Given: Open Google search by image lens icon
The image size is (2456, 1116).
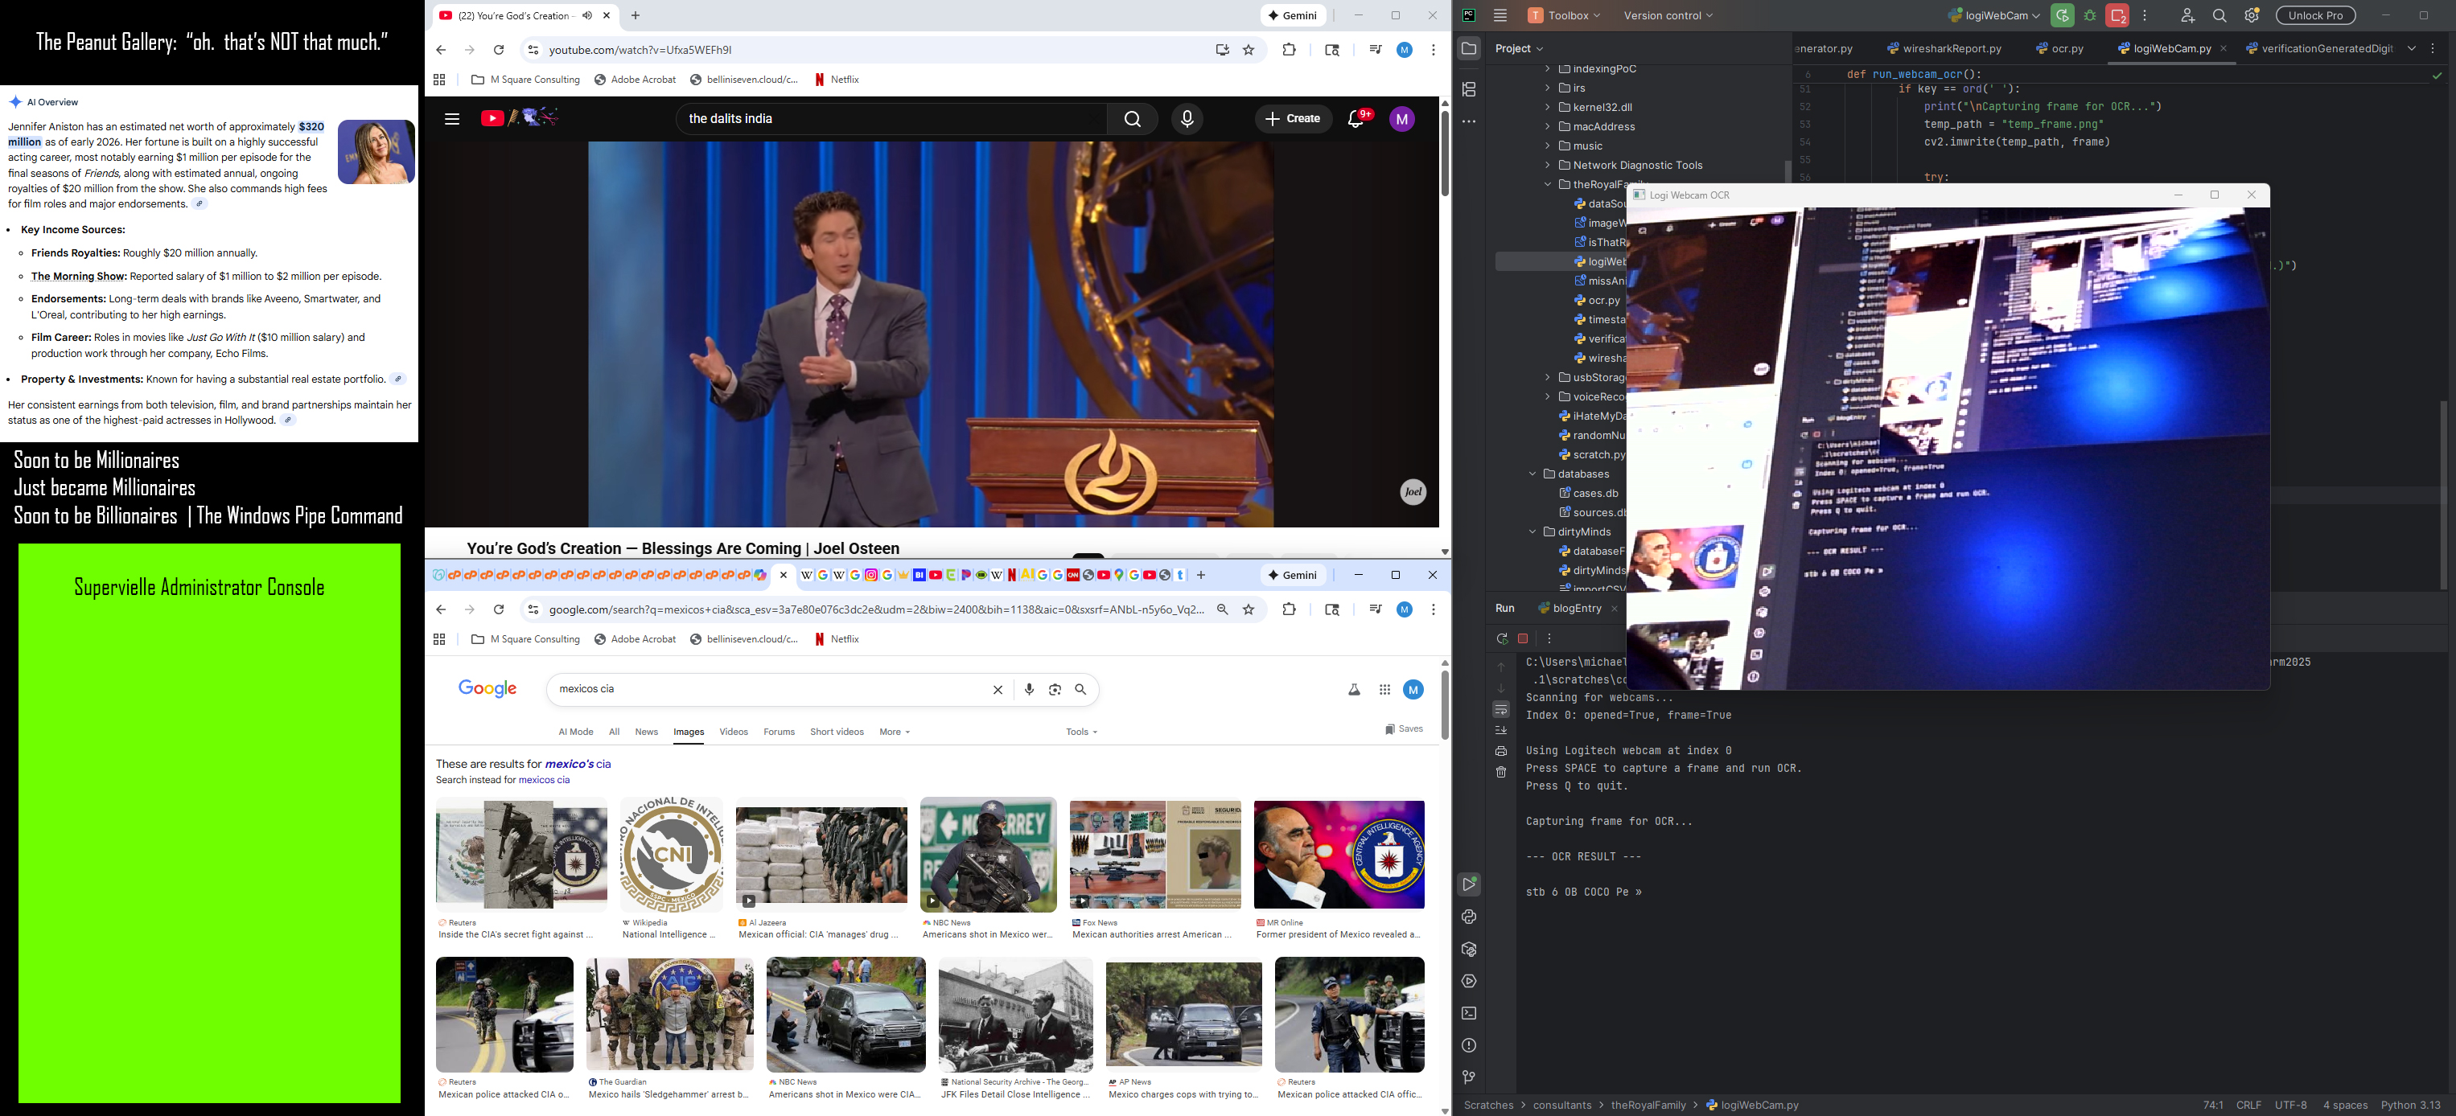Looking at the screenshot, I should [1055, 689].
